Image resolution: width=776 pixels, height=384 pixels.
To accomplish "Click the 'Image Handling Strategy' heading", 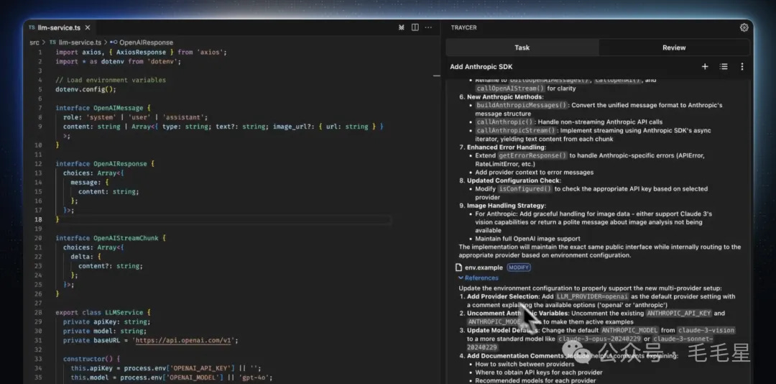I will [507, 206].
